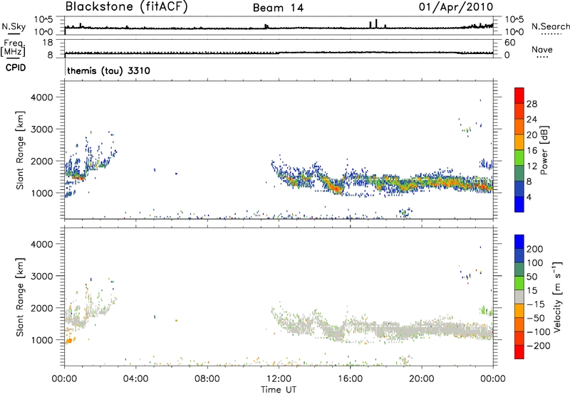The width and height of the screenshot is (570, 394).
Task: Click the '20:00' time axis label
Action: point(422,379)
